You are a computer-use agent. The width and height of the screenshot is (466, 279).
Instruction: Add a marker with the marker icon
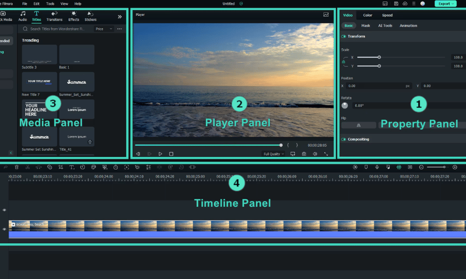coord(366,167)
